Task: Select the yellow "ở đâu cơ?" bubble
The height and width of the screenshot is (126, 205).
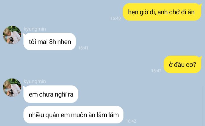Action: click(182, 65)
